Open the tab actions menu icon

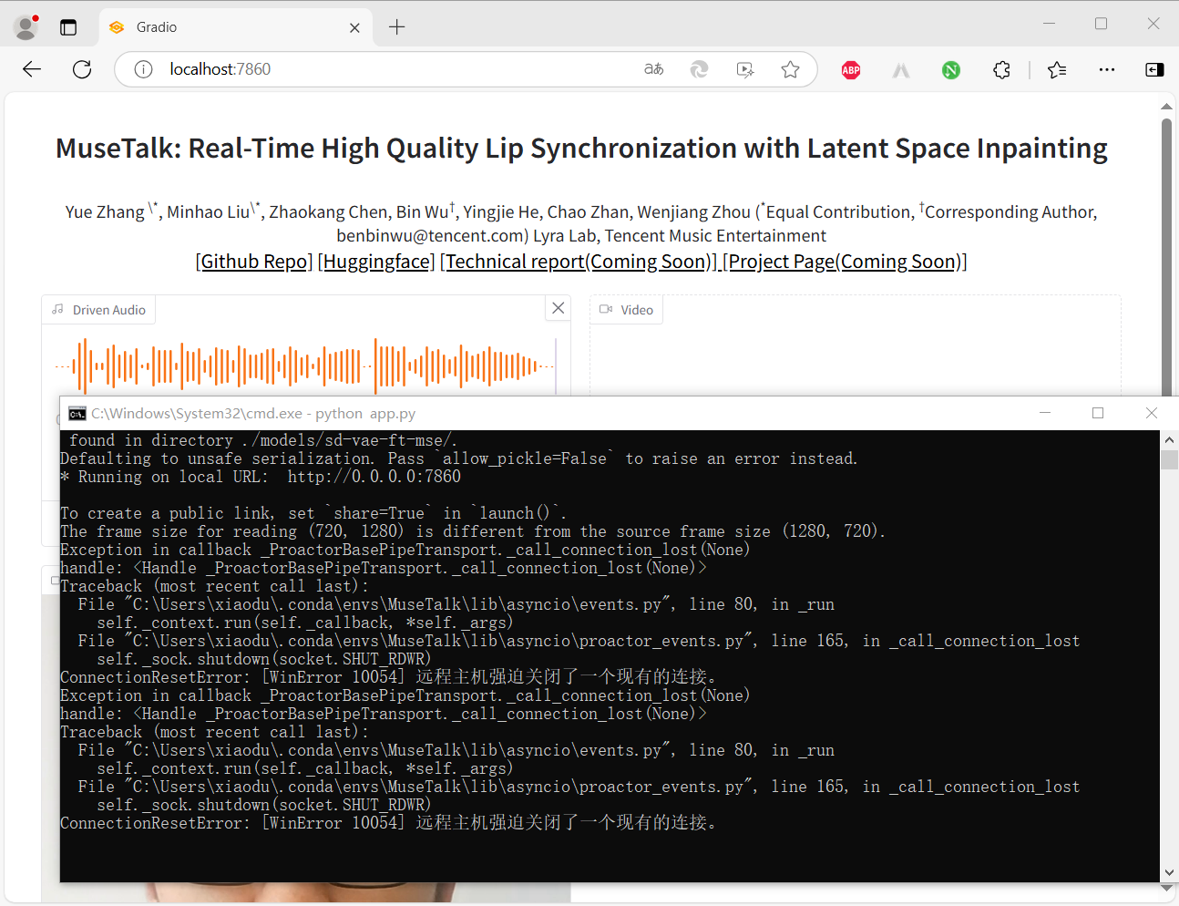point(68,27)
